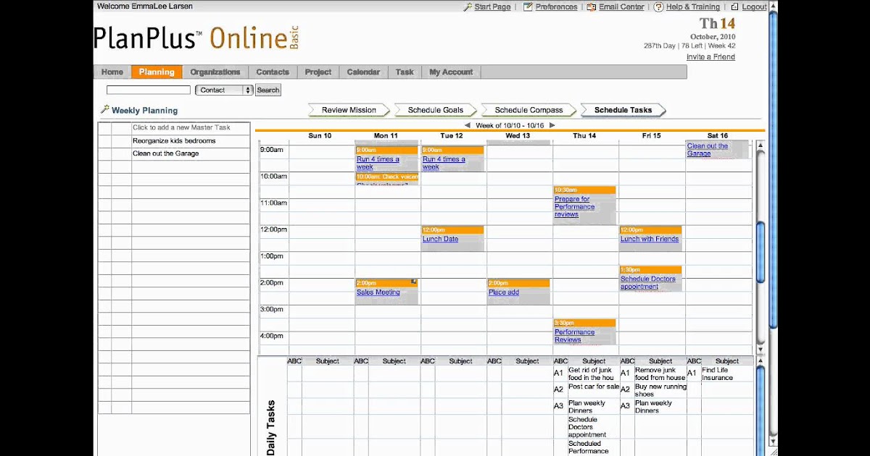The image size is (870, 456).
Task: Click the Start Page wand icon
Action: (468, 7)
